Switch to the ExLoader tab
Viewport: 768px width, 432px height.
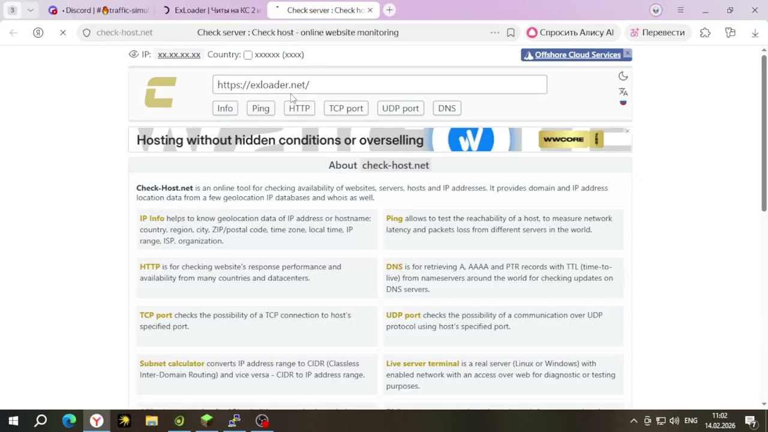[211, 10]
